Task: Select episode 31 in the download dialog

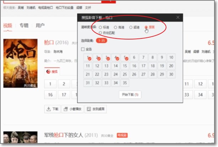Action: point(88,83)
